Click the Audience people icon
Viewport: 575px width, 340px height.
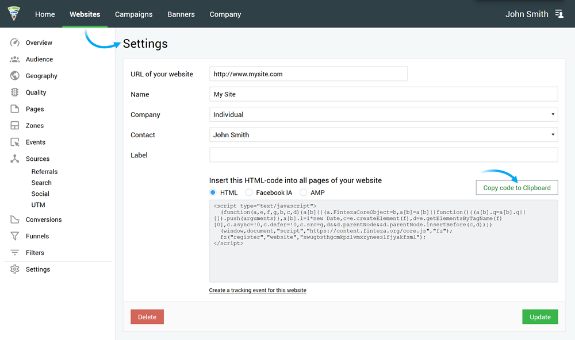[15, 59]
